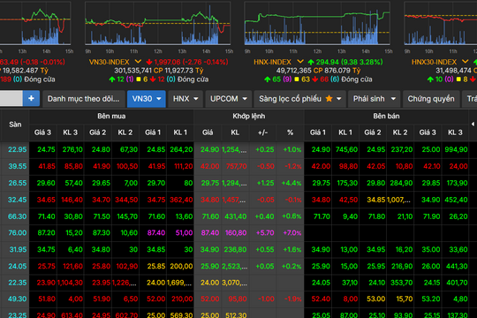
Task: Click the 1,997.06 VN30 index value
Action: 167,62
